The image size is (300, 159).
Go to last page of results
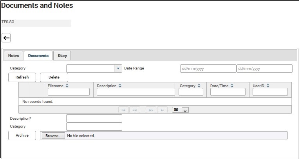coord(163,110)
